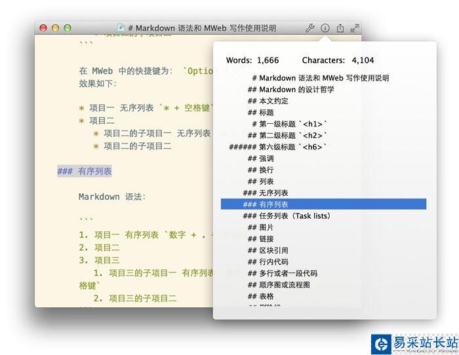
Task: Toggle the fullscreen arrows icon
Action: [355, 28]
